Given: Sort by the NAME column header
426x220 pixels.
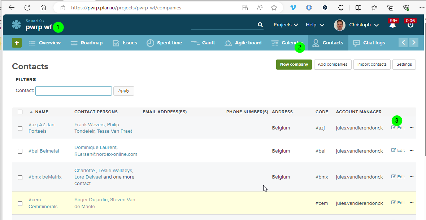Looking at the screenshot, I should pos(42,112).
